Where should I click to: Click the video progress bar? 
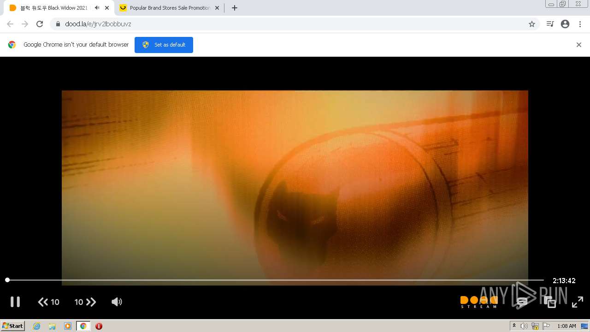pos(276,280)
